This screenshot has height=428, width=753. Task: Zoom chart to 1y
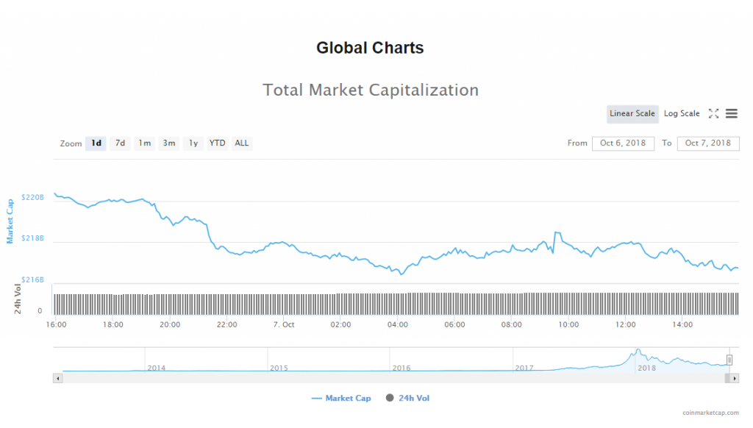pyautogui.click(x=193, y=143)
